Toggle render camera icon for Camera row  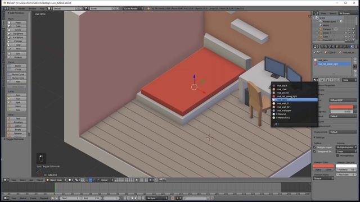pos(354,29)
